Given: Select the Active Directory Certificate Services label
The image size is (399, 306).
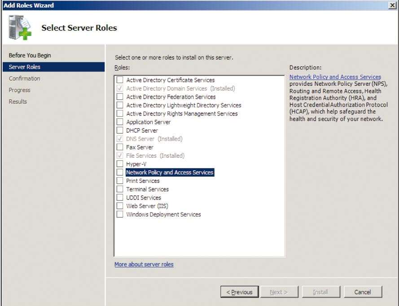Looking at the screenshot, I should tap(171, 80).
